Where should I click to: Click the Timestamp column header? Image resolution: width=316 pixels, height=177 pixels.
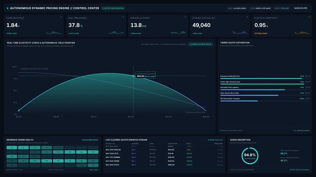(x=218, y=144)
